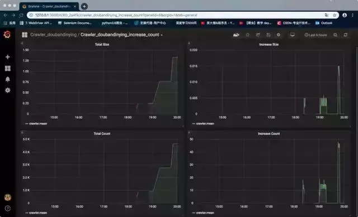Open the Total Size panel title menu
The height and width of the screenshot is (217, 358).
[x=102, y=45]
